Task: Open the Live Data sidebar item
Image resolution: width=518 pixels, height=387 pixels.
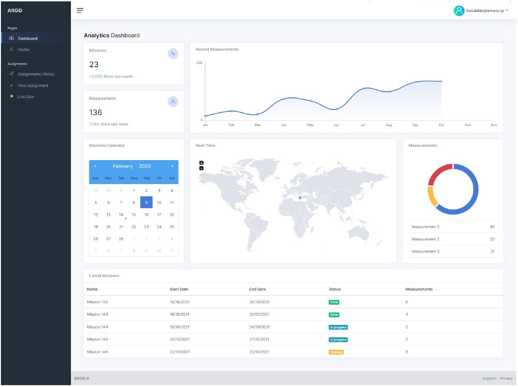Action: (26, 97)
